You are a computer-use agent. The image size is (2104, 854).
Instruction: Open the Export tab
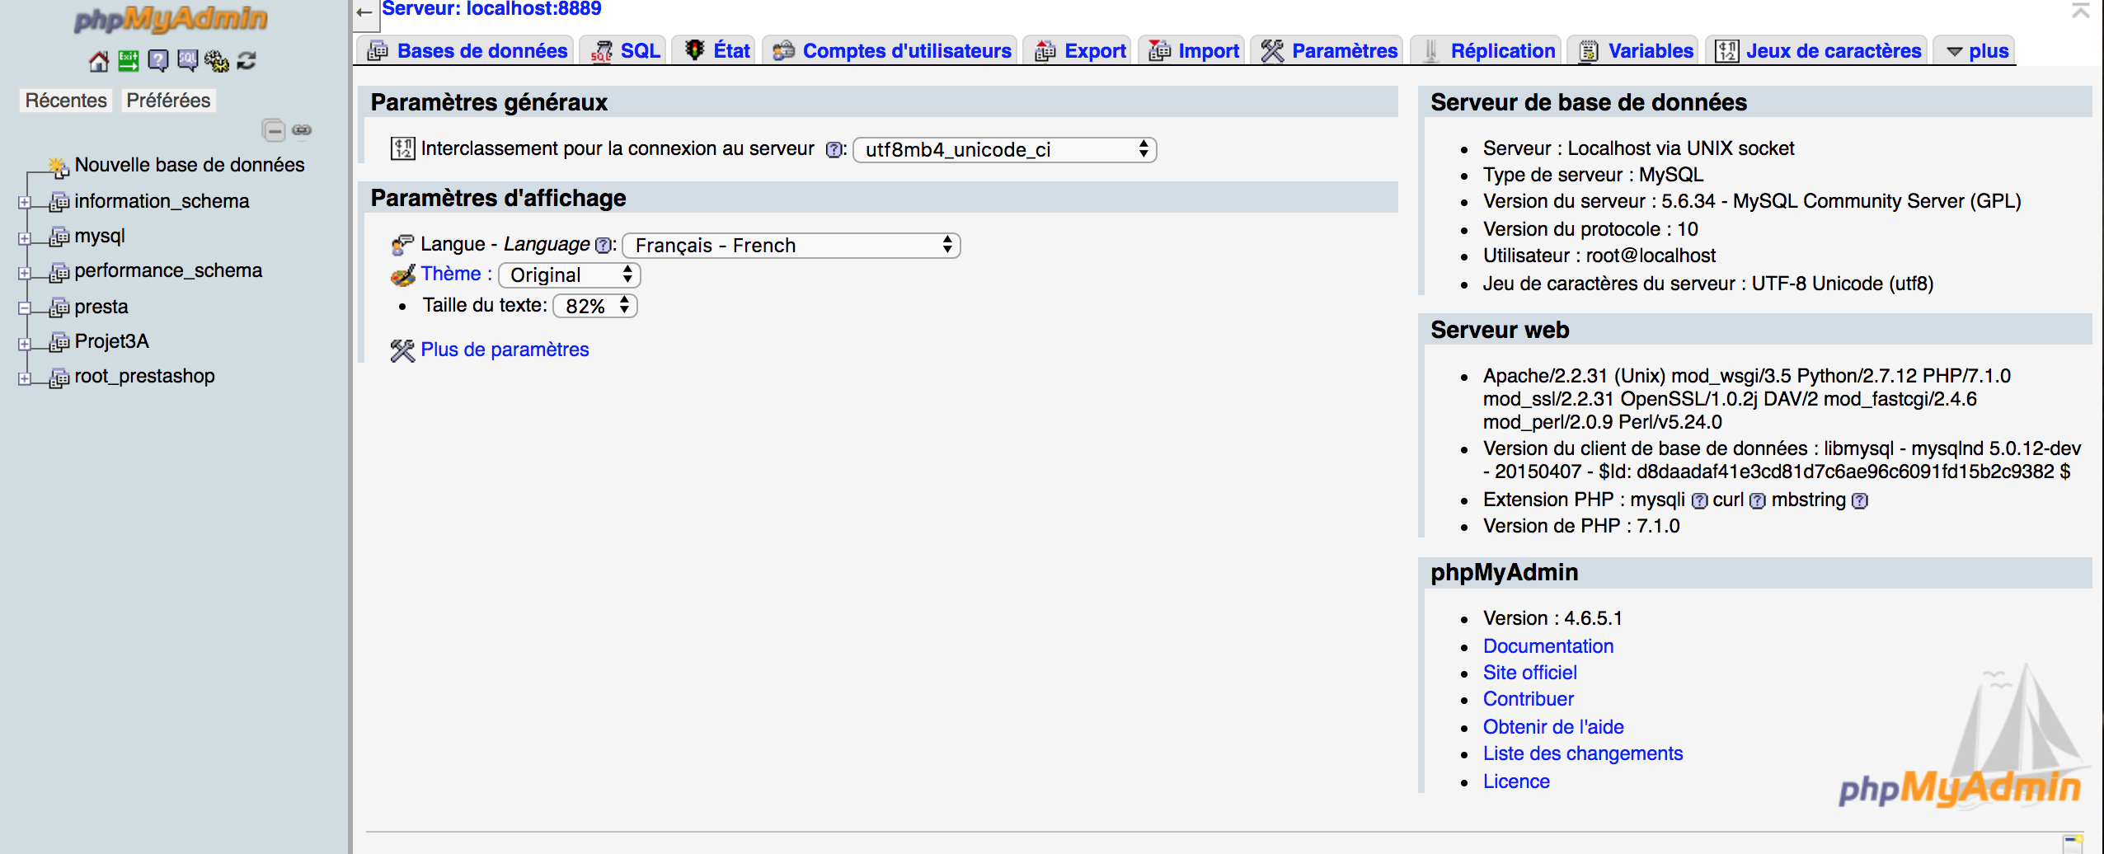coord(1080,51)
